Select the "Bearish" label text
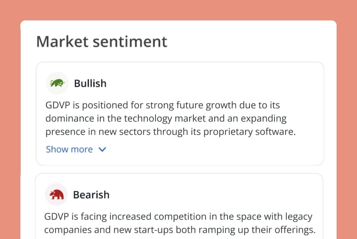Screen dimensions: 357x239 coord(91,195)
